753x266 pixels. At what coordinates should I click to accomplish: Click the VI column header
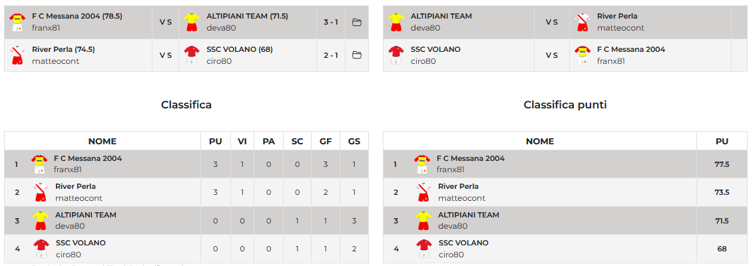(242, 141)
